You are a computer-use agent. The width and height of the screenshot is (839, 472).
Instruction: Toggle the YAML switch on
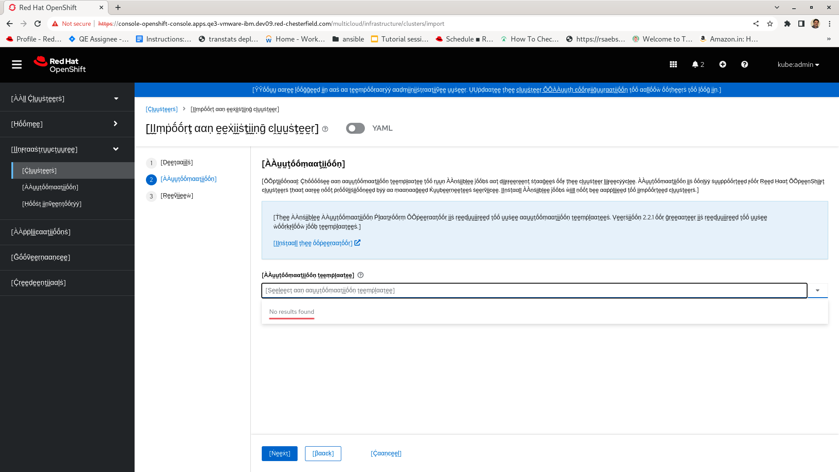tap(355, 128)
